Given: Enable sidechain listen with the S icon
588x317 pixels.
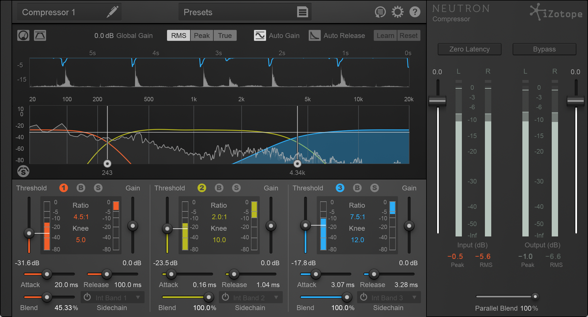Looking at the screenshot, I should (23, 171).
